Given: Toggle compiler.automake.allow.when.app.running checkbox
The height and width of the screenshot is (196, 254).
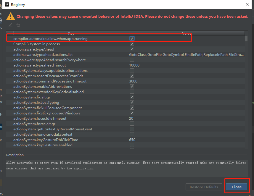Looking at the screenshot, I should tap(132, 38).
